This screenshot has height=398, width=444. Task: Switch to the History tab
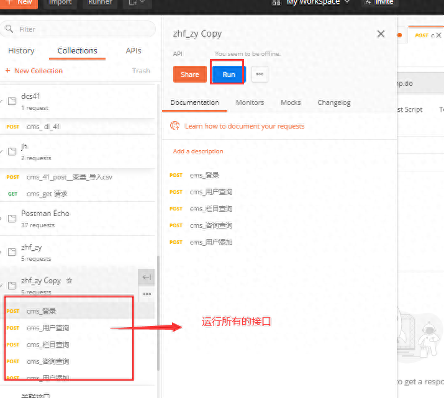21,51
